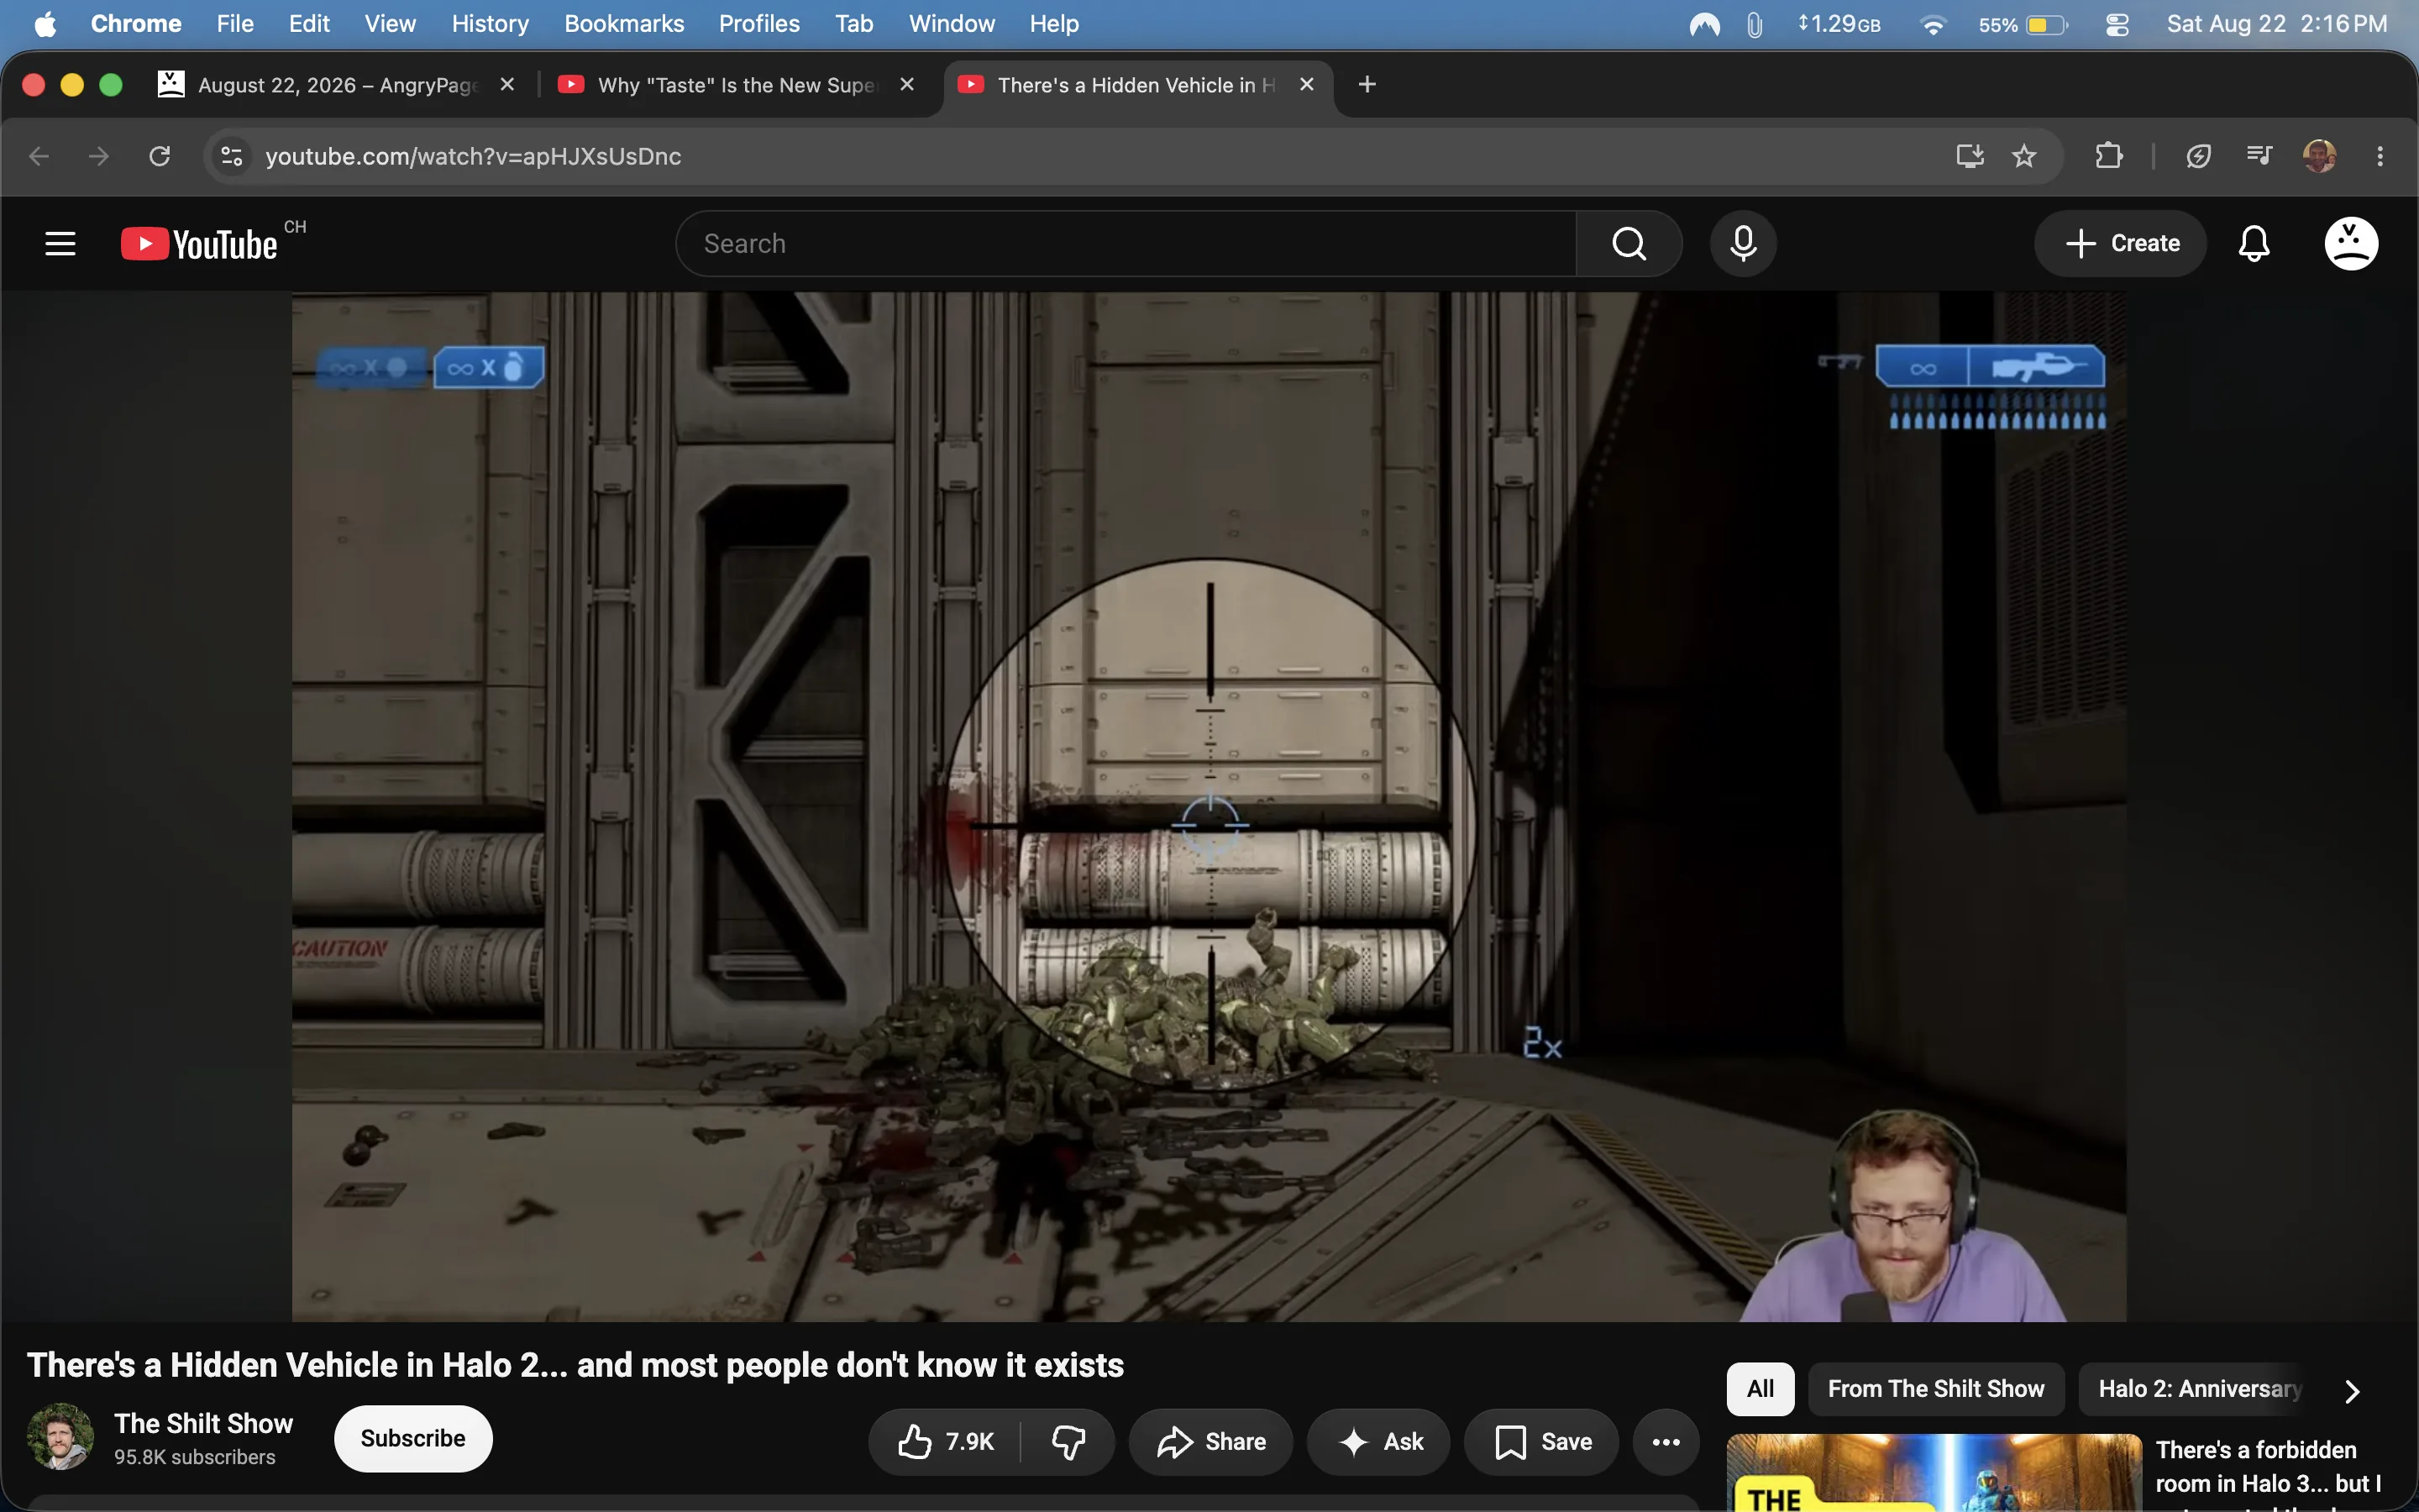Click the performance extension icon in toolbar

pyautogui.click(x=2198, y=156)
